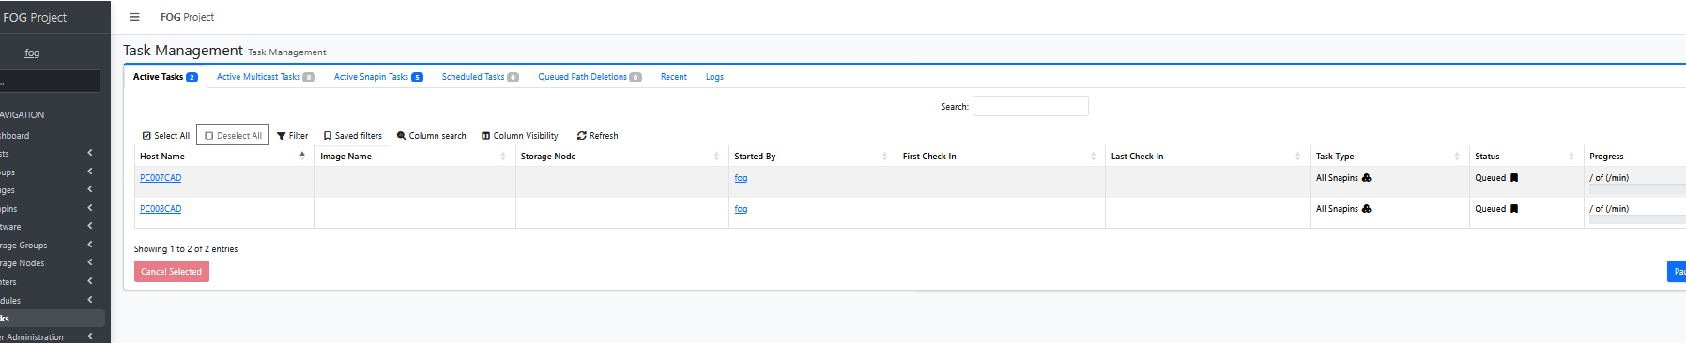Image resolution: width=1686 pixels, height=343 pixels.
Task: Click progress bar for PC008CAD task
Action: (1637, 220)
